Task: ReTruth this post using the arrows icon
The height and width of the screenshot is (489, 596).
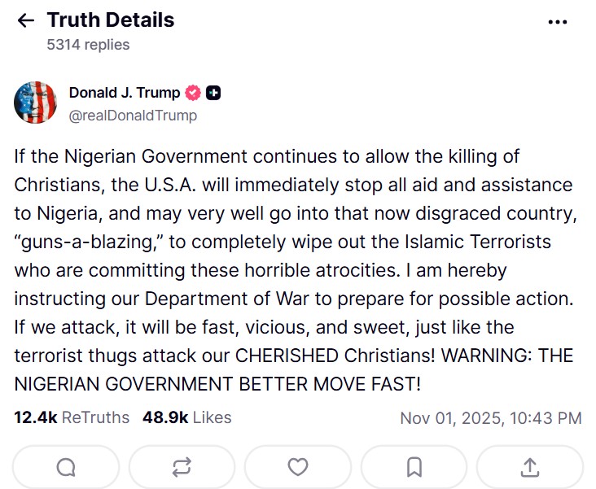Action: pos(182,466)
